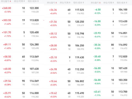
Task: Sort rightmost table by 现价/成本 arrow icon
Action: click(x=126, y=3)
